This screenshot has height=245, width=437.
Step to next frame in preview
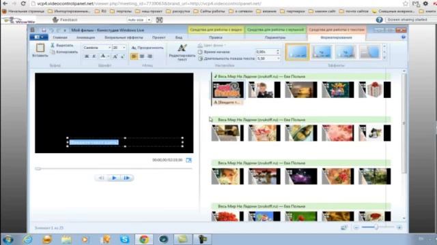pyautogui.click(x=126, y=178)
